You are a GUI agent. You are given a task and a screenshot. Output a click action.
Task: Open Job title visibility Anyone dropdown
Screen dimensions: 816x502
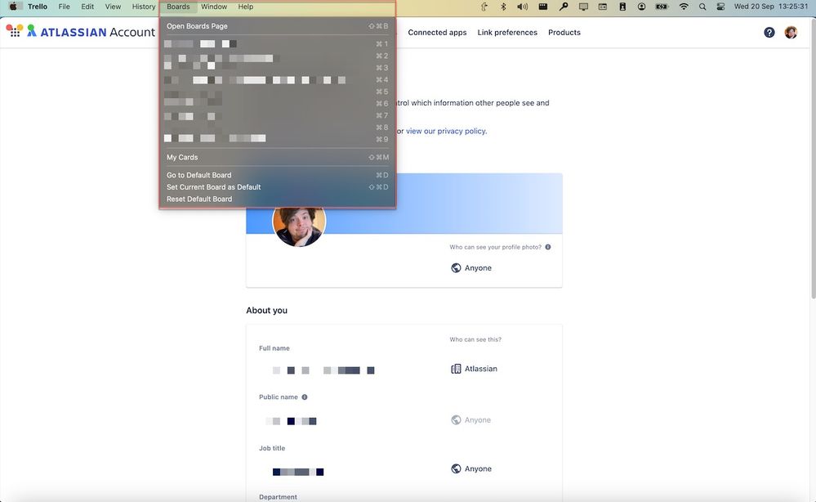(471, 468)
